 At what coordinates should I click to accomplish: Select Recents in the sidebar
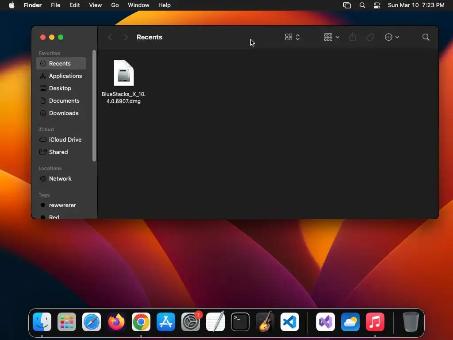[x=61, y=63]
